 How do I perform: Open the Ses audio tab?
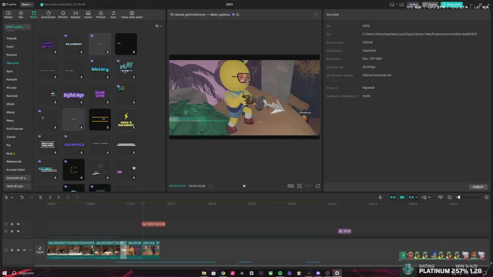pos(21,15)
